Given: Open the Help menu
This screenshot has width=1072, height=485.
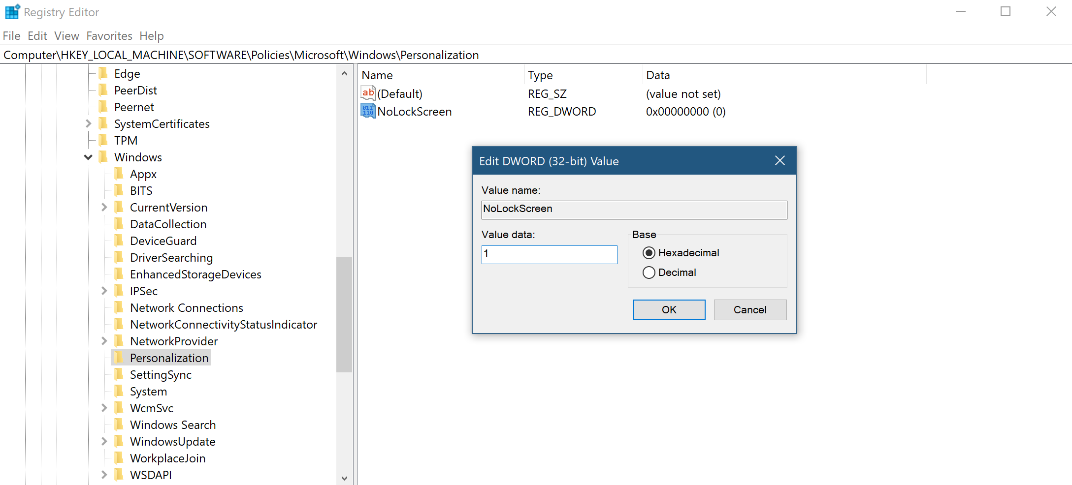Looking at the screenshot, I should click(x=152, y=36).
